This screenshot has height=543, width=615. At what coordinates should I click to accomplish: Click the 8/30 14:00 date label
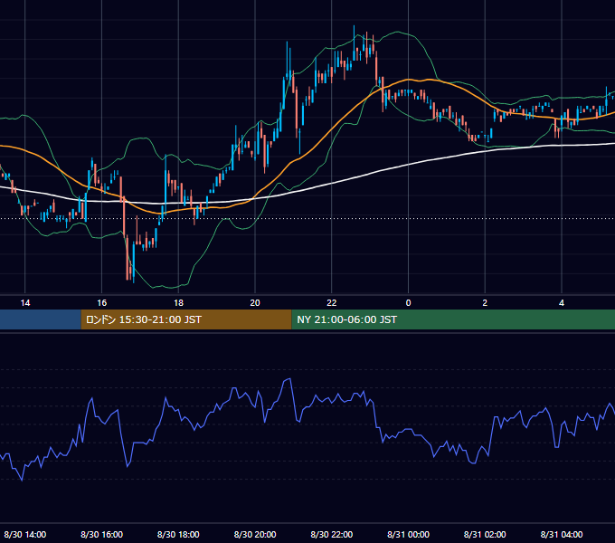coord(25,534)
